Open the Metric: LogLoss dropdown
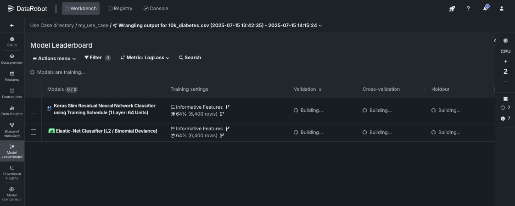 pos(145,58)
